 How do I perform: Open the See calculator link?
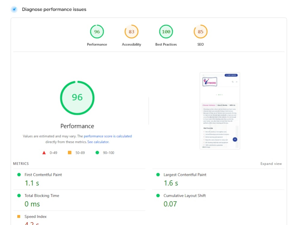coord(98,142)
